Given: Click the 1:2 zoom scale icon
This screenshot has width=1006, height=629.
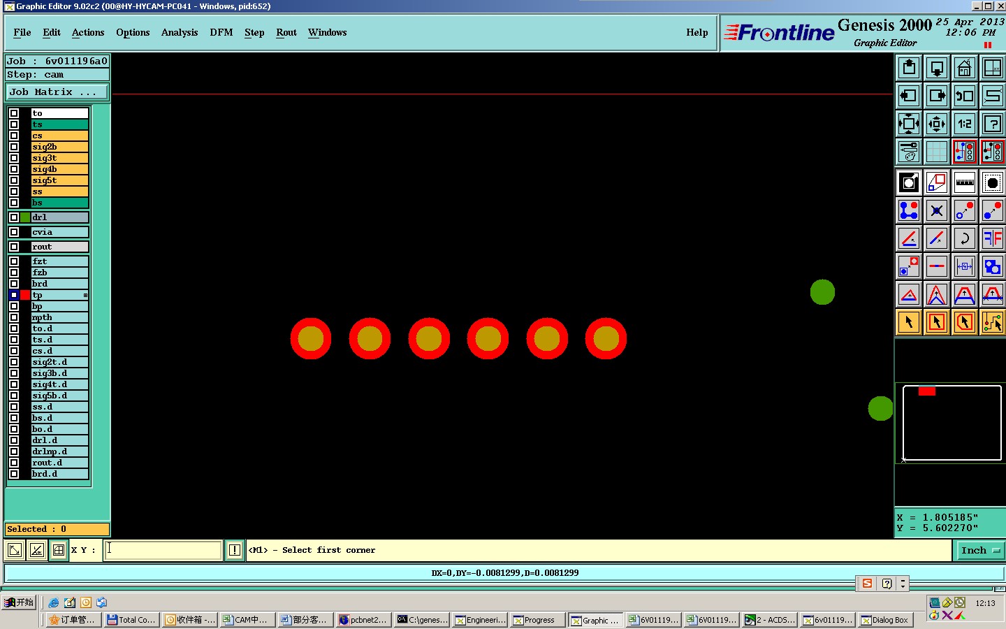Looking at the screenshot, I should coord(964,124).
